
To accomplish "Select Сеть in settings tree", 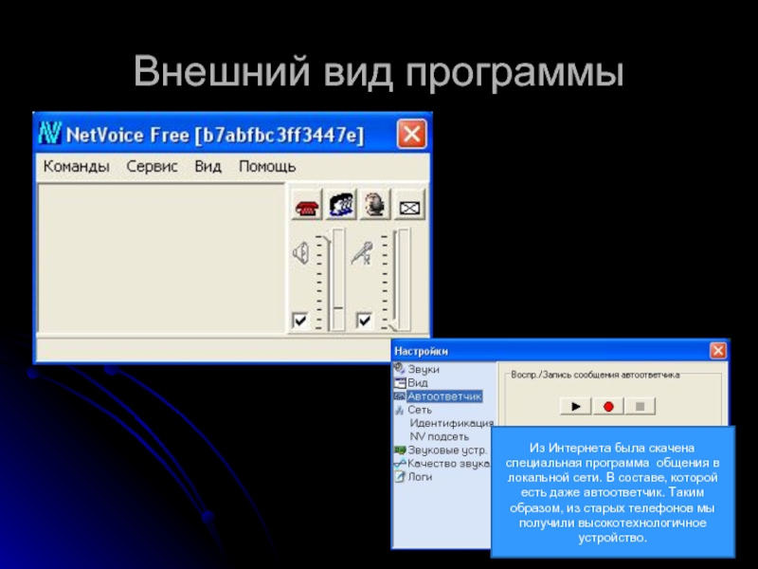I will click(420, 410).
